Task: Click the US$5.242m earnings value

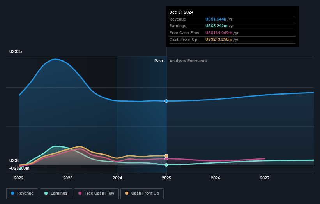Action: coord(216,26)
